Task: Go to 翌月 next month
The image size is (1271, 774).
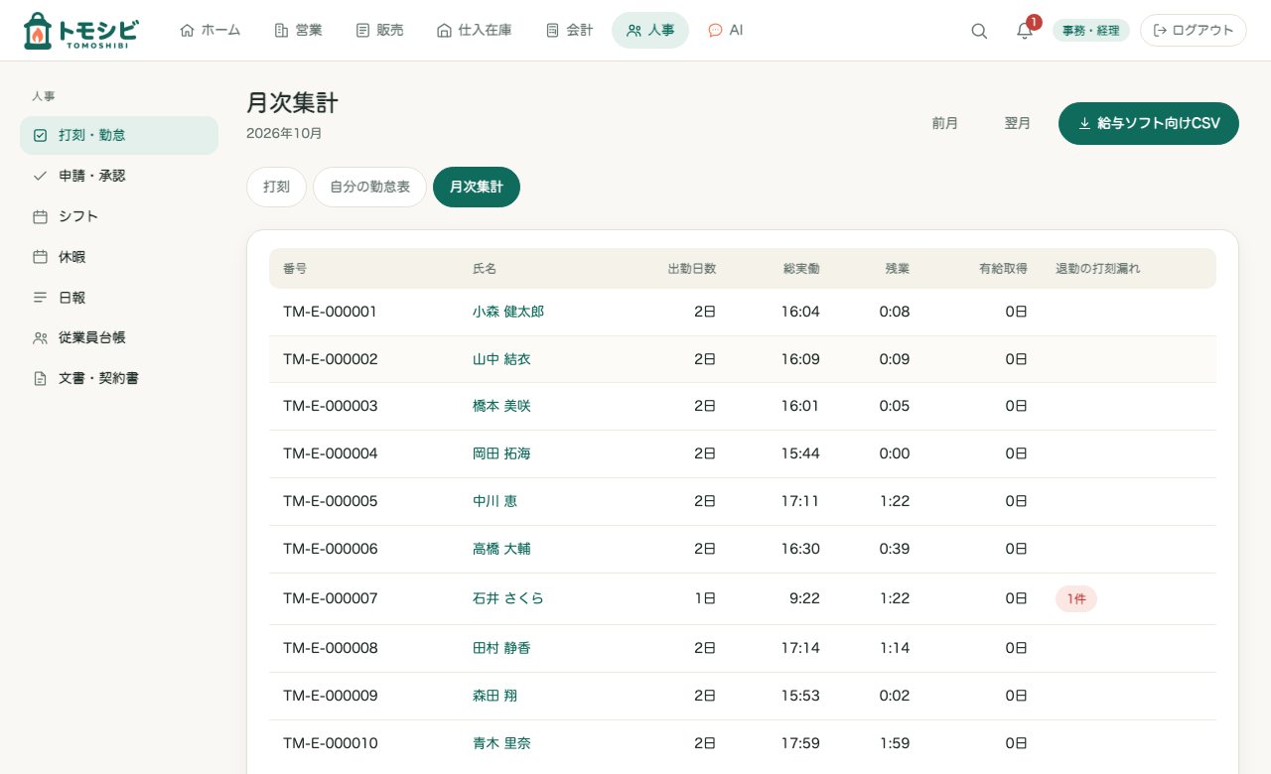Action: pyautogui.click(x=1018, y=124)
